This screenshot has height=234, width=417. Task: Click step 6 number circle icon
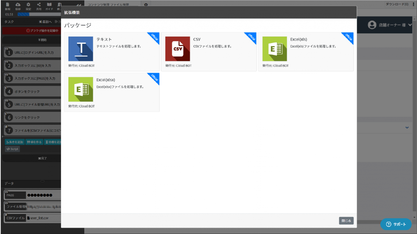(x=9, y=117)
